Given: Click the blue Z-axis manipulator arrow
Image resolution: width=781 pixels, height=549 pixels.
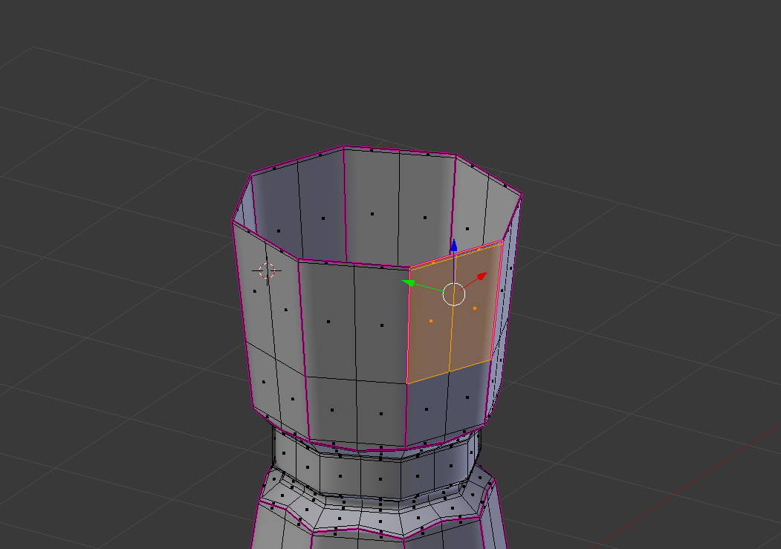Looking at the screenshot, I should tap(454, 246).
